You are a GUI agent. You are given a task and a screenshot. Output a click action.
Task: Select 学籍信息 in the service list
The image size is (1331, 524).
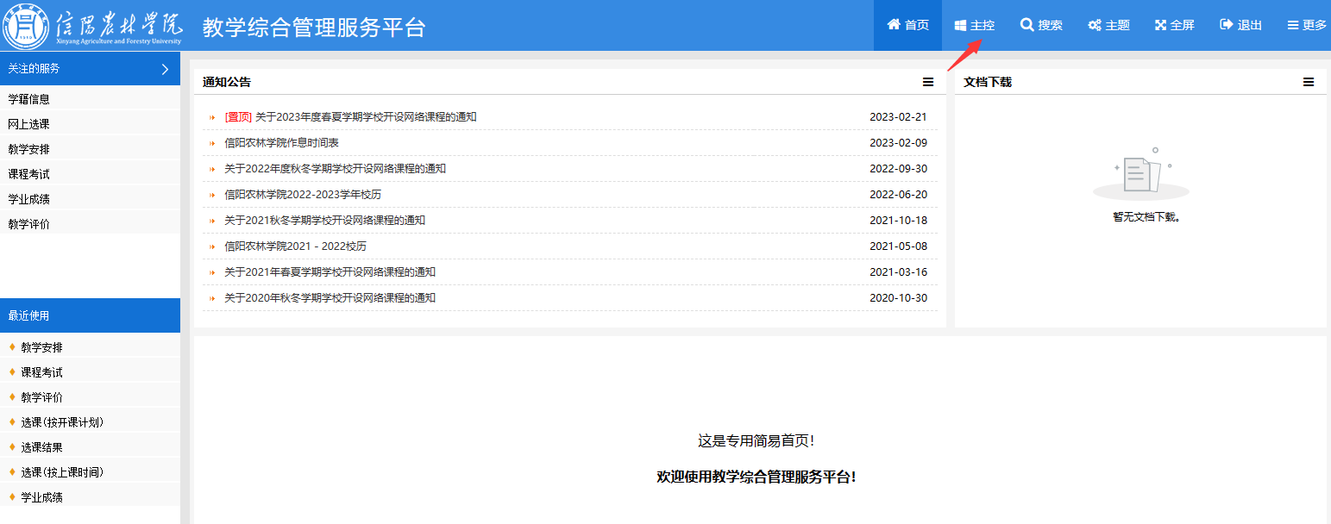(28, 99)
